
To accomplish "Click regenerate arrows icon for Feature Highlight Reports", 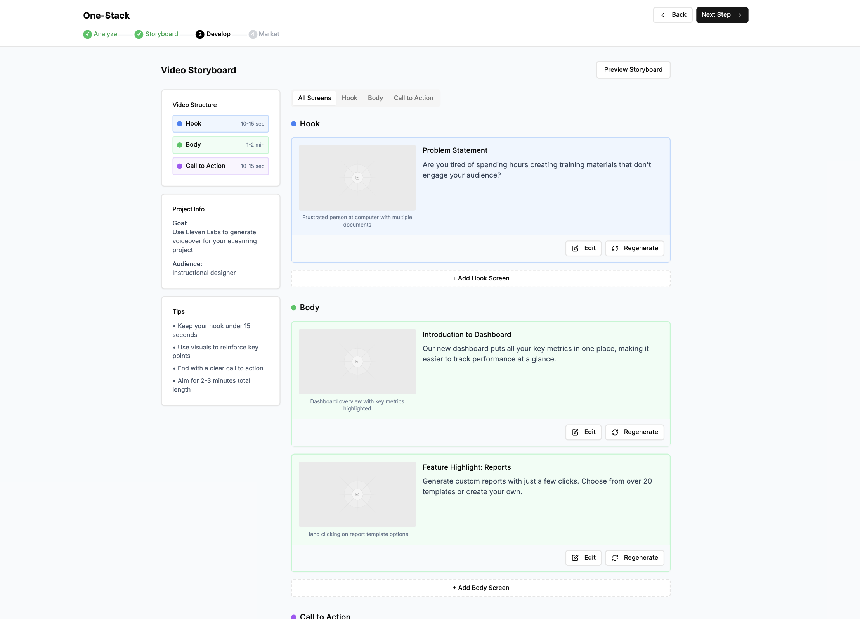I will [615, 558].
